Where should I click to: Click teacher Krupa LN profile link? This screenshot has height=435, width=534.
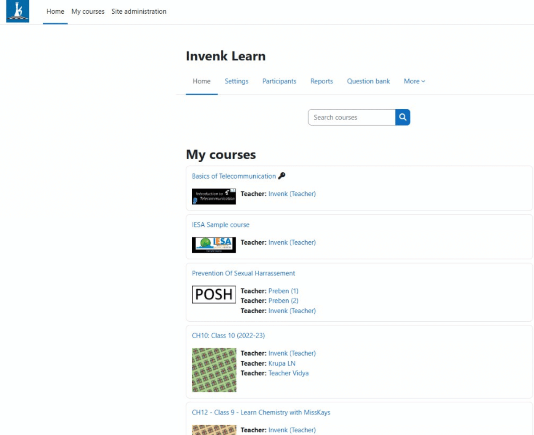[282, 363]
